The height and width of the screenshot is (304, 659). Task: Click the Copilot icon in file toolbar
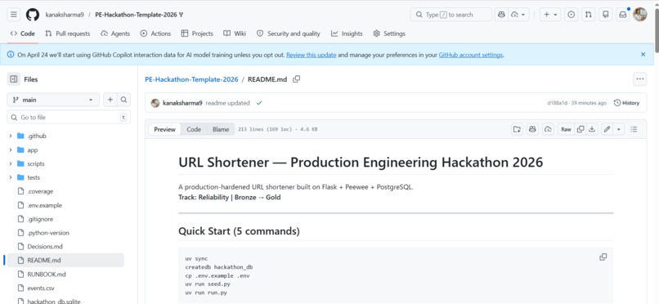(x=532, y=129)
